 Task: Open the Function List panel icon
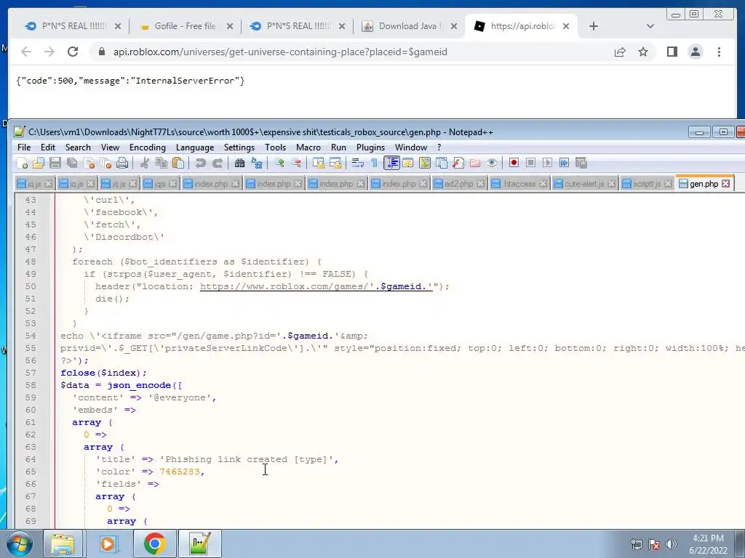(458, 163)
